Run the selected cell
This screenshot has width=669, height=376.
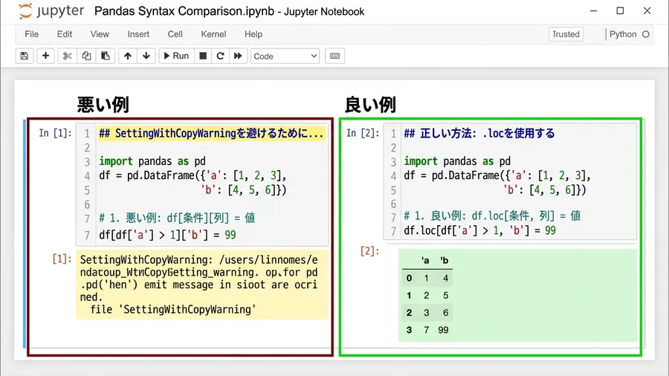(x=176, y=56)
